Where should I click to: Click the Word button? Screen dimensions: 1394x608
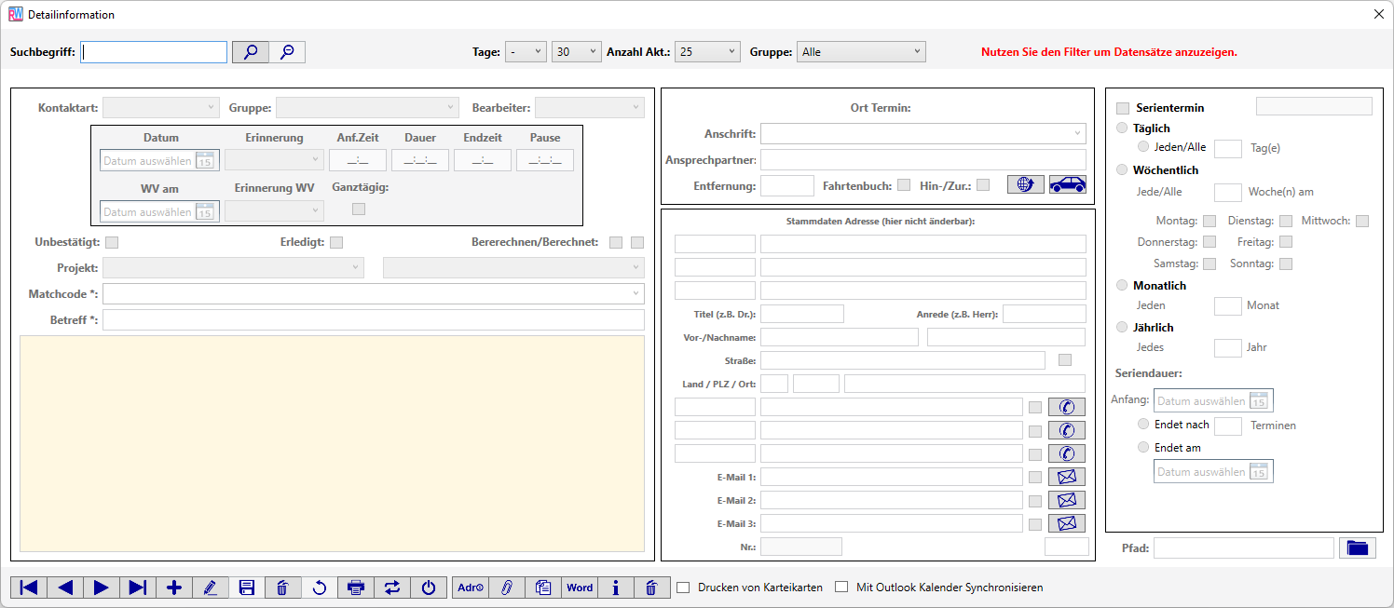point(580,588)
